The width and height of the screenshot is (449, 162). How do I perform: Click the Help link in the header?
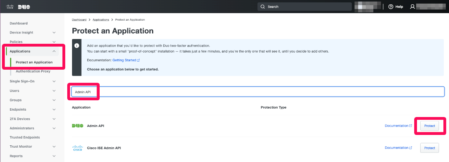pos(399,6)
